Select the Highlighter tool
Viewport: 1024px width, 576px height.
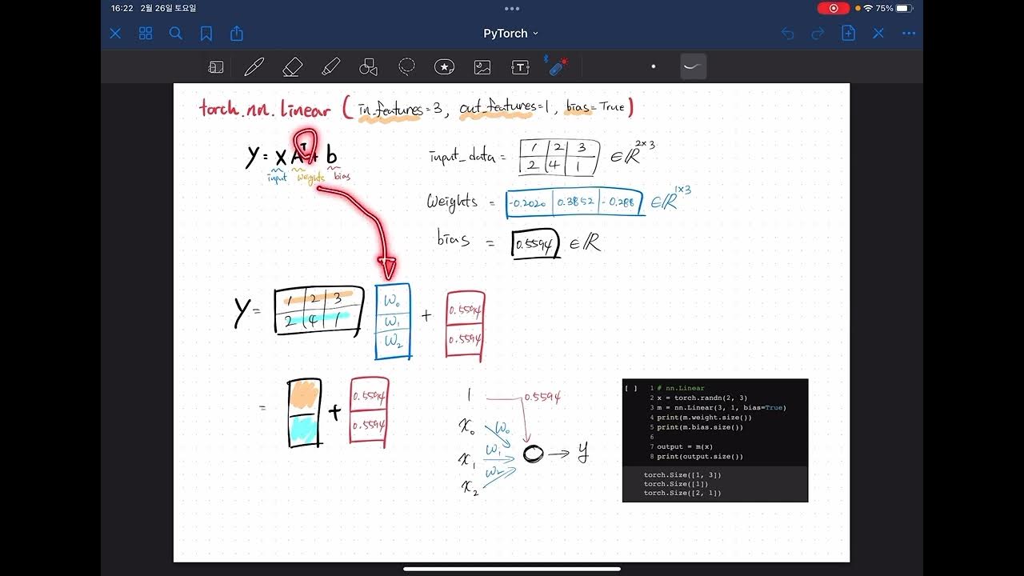point(330,67)
